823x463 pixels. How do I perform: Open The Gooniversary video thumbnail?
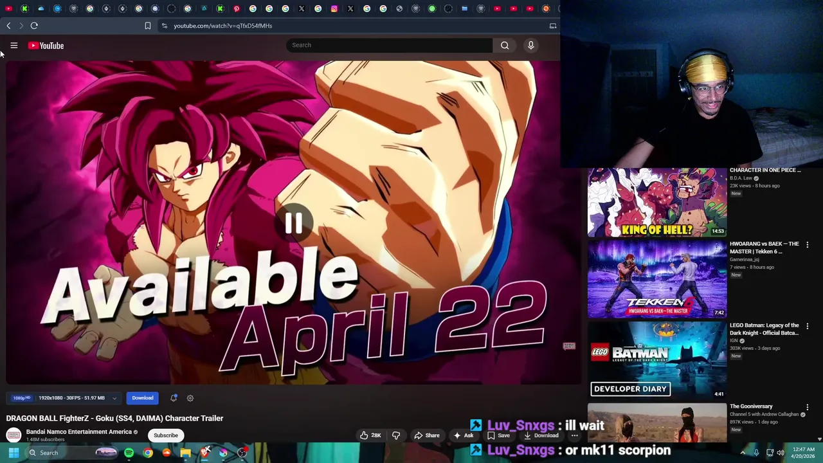[657, 422]
